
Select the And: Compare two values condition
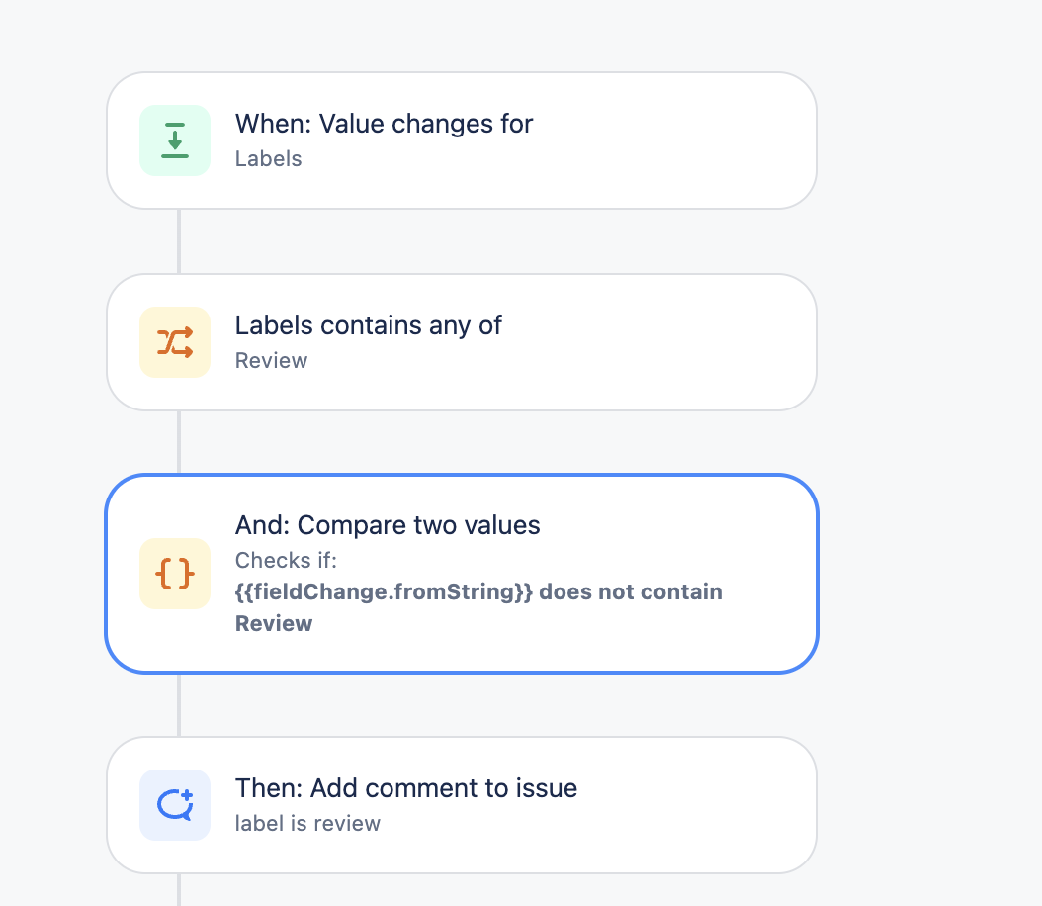(x=461, y=574)
